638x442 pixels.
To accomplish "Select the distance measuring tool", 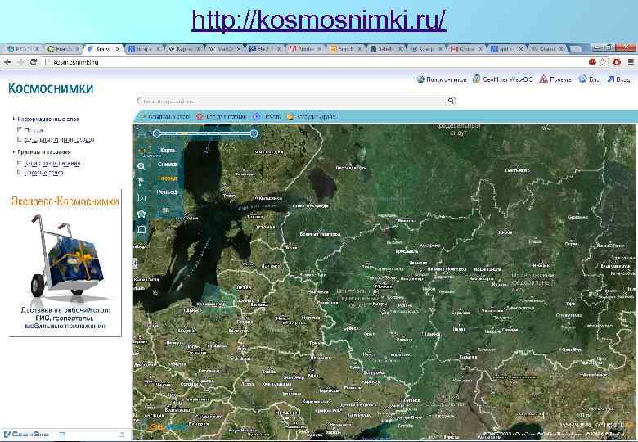I will click(142, 198).
